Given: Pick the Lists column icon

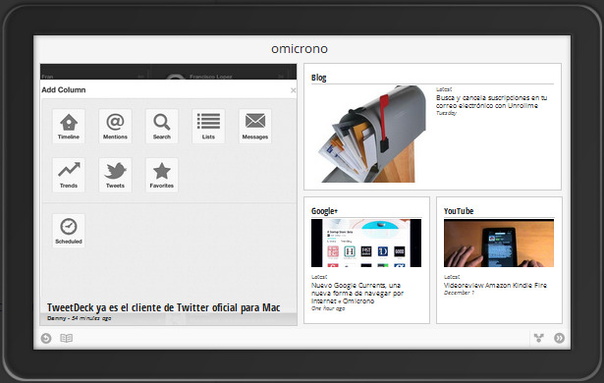Looking at the screenshot, I should [208, 126].
